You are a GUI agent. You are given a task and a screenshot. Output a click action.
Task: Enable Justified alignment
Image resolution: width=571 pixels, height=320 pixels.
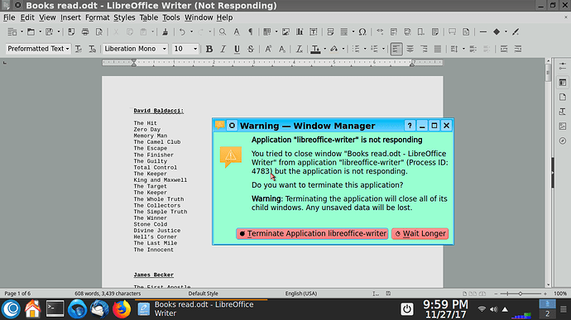point(438,49)
